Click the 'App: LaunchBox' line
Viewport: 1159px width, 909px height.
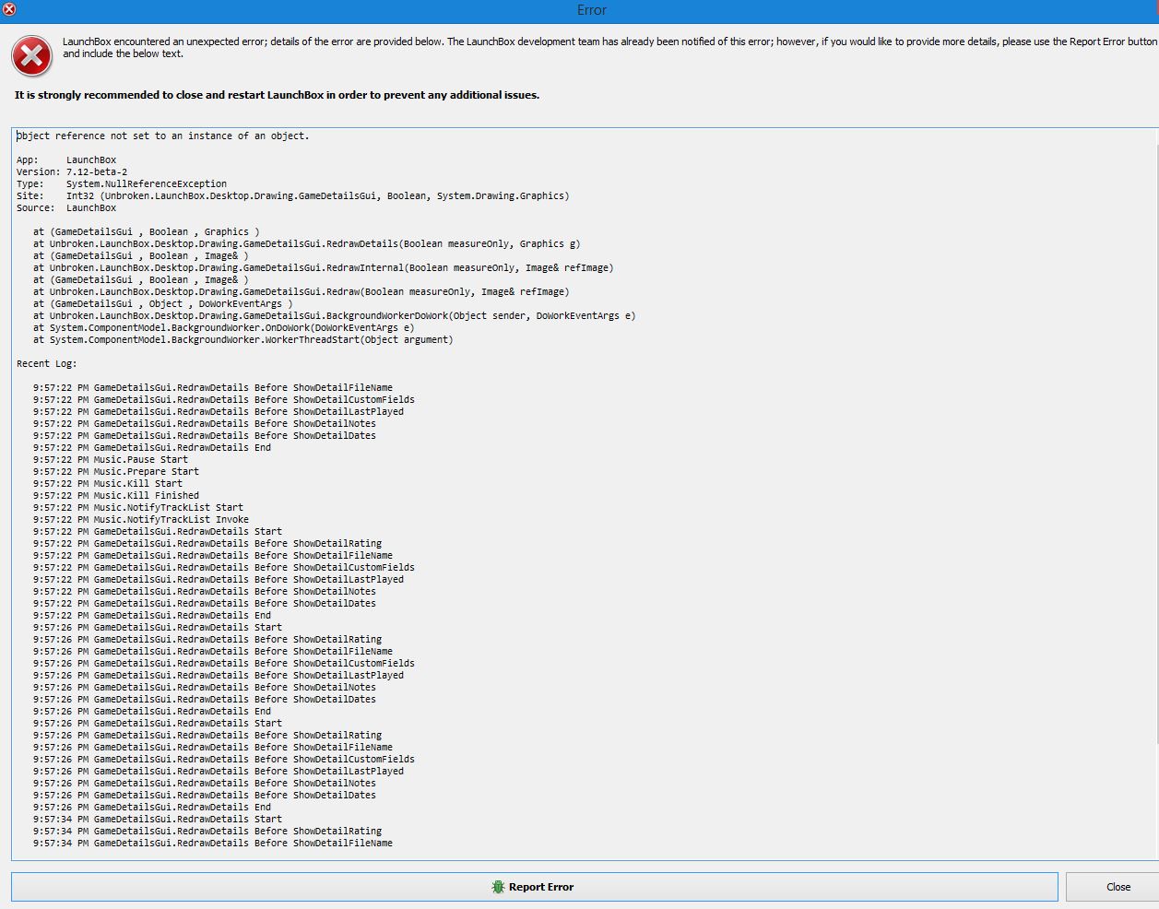[66, 159]
